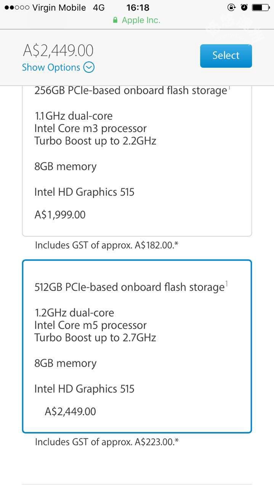
Task: Expand options using the circled chevron
Action: tap(89, 67)
